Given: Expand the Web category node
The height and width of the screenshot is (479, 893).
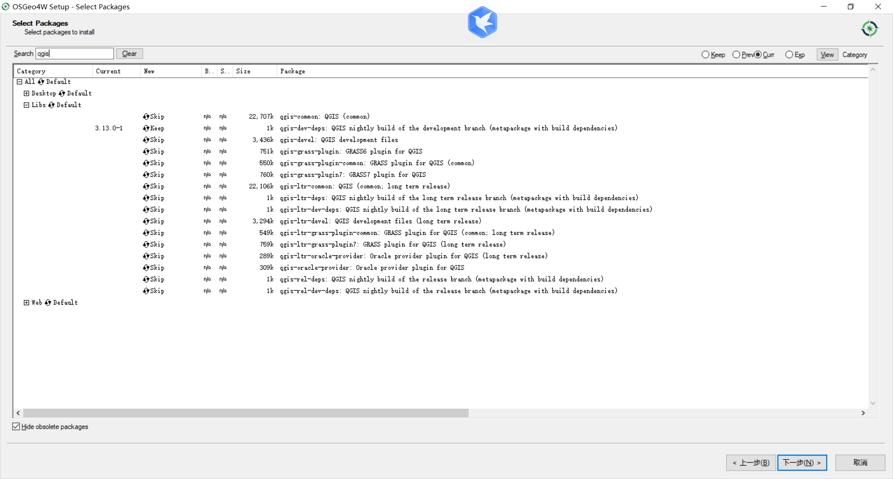Looking at the screenshot, I should [27, 303].
